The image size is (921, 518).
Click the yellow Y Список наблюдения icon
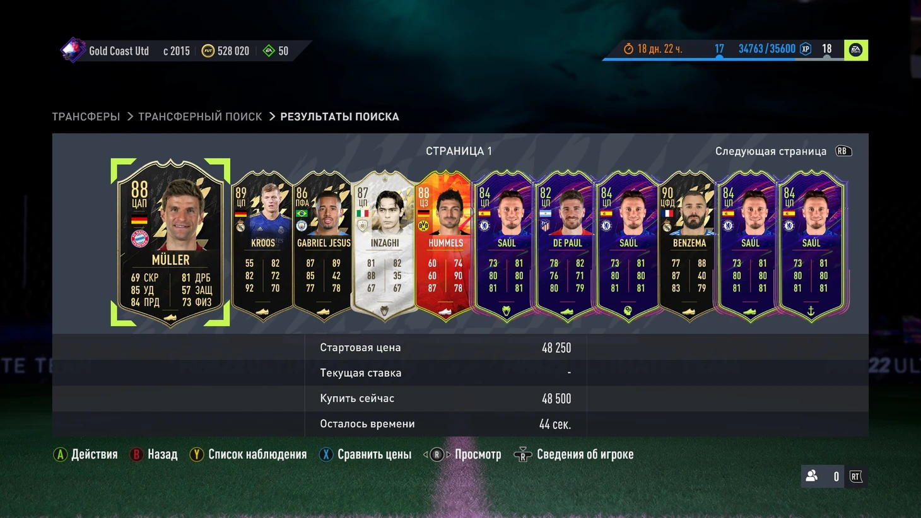[197, 455]
